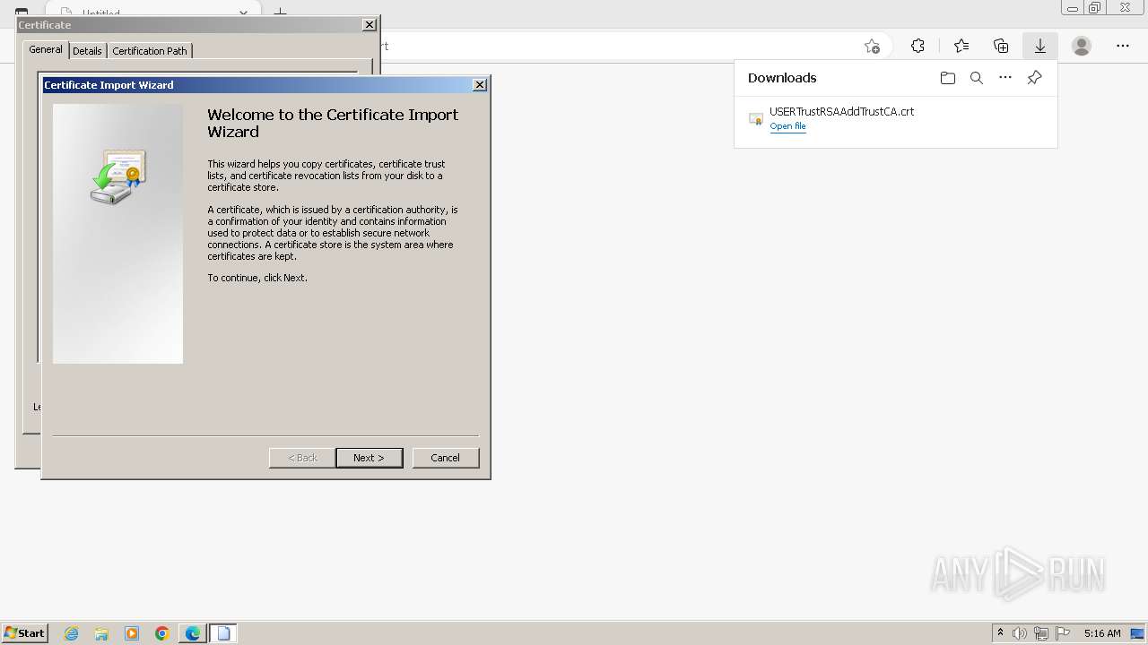Click certificate file icon in Downloads
Viewport: 1148px width, 645px height.
click(756, 118)
